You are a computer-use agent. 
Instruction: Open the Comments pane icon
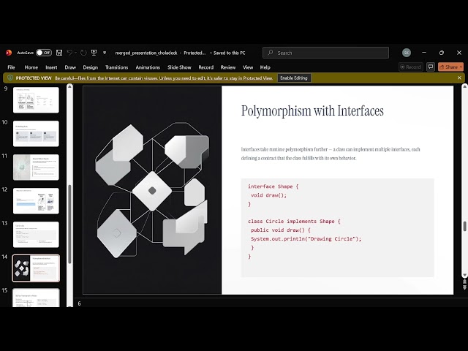(x=431, y=67)
